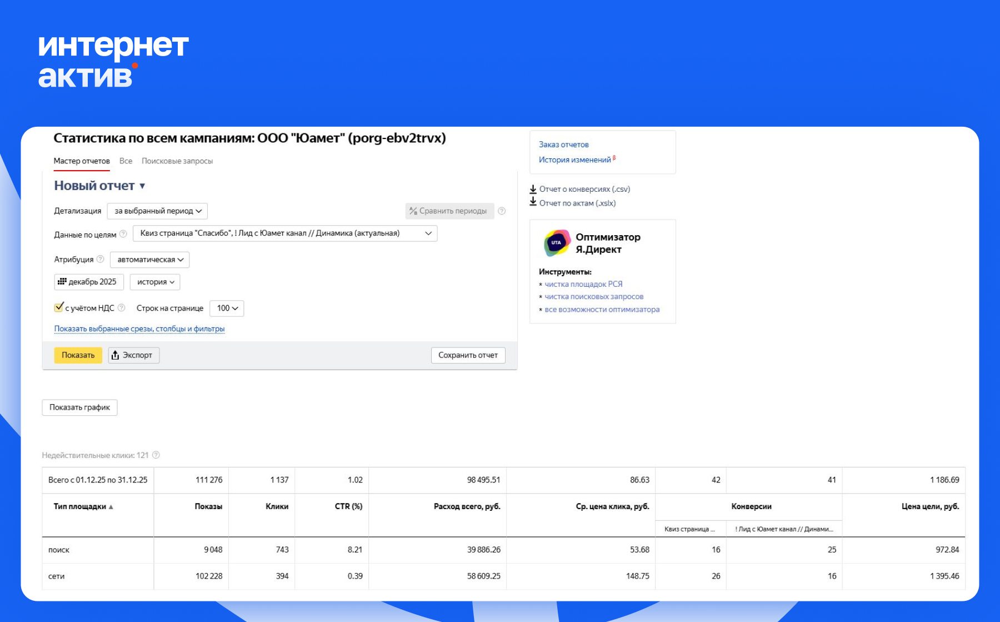Expand the Данные по целям goals dropdown
Viewport: 1000px width, 622px height.
[285, 233]
